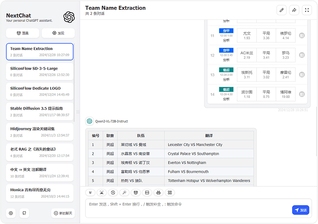This screenshot has height=224, width=318.
Task: Open the prompt shortcuts magic wand icon
Action: pyautogui.click(x=124, y=193)
